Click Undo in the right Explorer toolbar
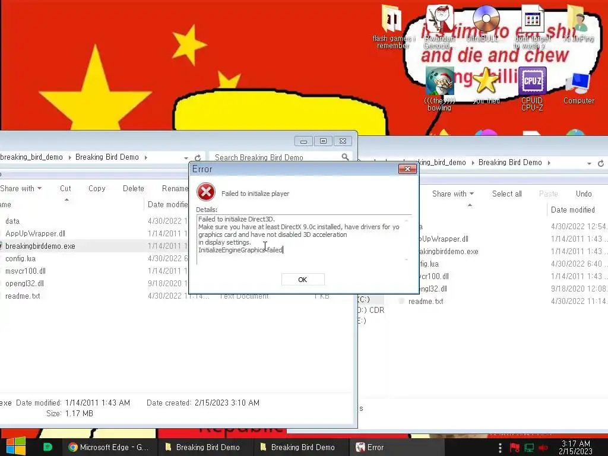Image resolution: width=608 pixels, height=456 pixels. [x=584, y=194]
